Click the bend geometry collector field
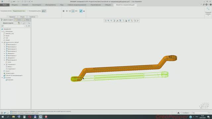The image size is (212, 119). tap(19, 11)
